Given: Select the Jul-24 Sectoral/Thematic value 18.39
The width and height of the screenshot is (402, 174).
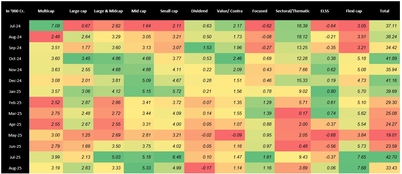Looking at the screenshot, I should tap(292, 26).
